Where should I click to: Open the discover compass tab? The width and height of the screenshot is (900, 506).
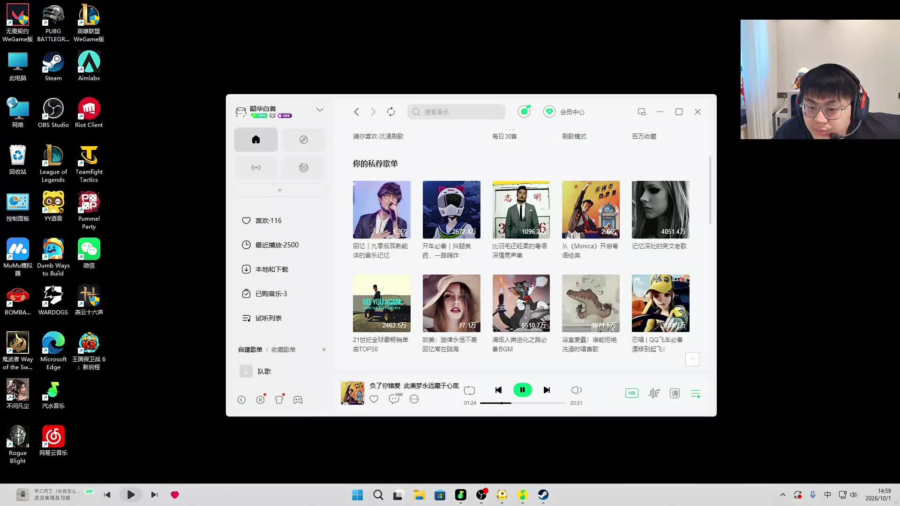(x=304, y=140)
